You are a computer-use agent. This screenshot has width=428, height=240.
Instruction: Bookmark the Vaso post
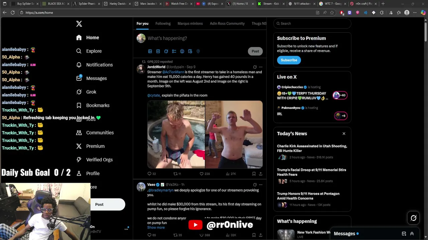[x=254, y=235]
